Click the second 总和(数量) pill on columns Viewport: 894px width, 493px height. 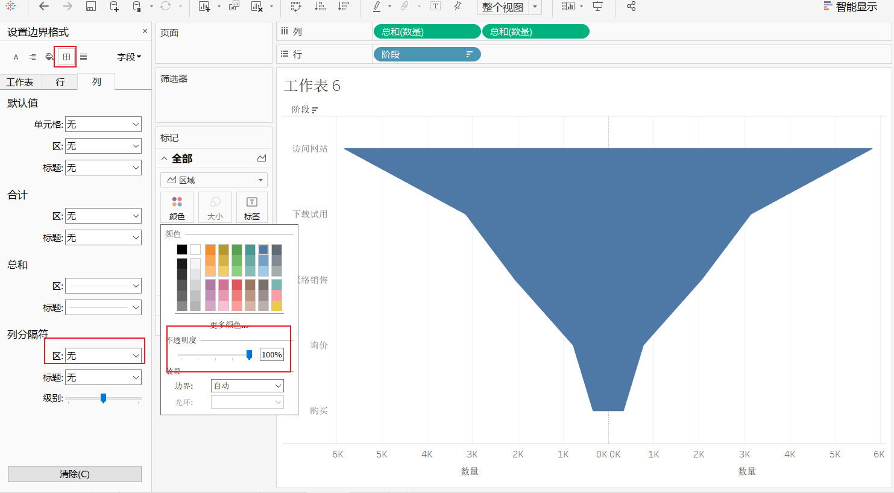535,31
